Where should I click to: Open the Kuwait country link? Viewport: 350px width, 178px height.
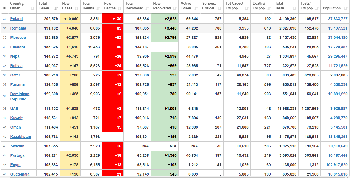pos(17,118)
